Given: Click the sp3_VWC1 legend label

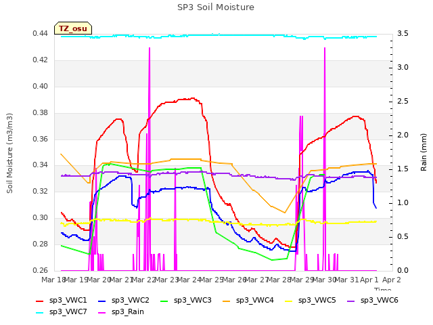Looking at the screenshot, I should pyautogui.click(x=68, y=300).
